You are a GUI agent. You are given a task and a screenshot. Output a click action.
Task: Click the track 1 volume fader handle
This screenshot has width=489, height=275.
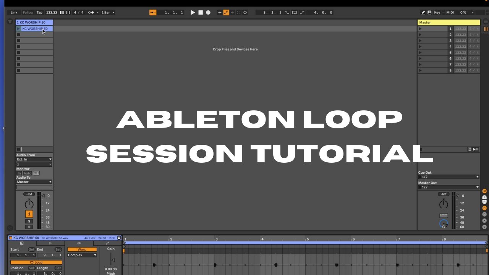pos(43,196)
